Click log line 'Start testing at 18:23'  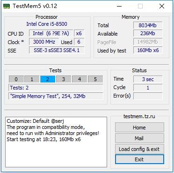pyautogui.click(x=43, y=139)
